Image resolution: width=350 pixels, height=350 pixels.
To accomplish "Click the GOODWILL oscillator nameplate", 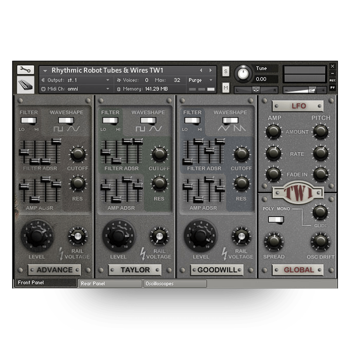I will [x=217, y=270].
